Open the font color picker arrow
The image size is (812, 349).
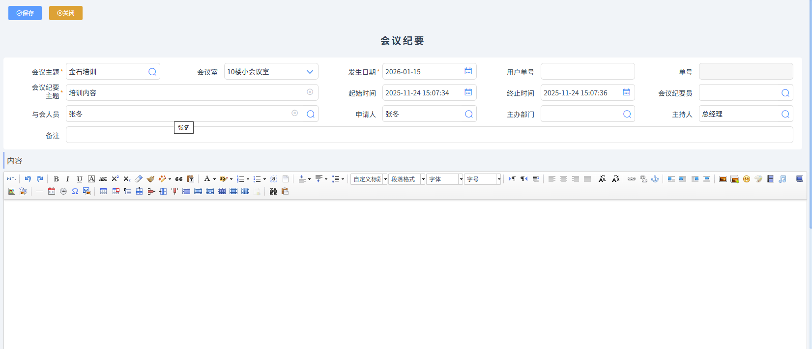pos(214,179)
